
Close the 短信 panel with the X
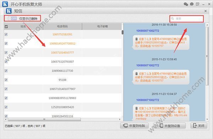pos(206,11)
